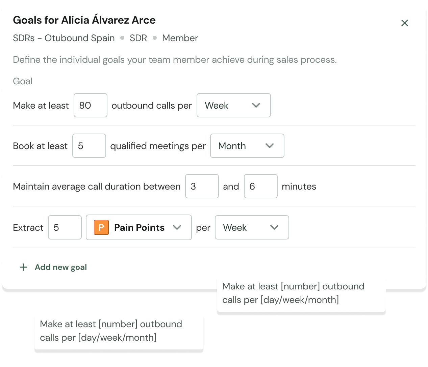The height and width of the screenshot is (367, 428).
Task: Click the orange P Pain Points icon
Action: click(x=101, y=227)
